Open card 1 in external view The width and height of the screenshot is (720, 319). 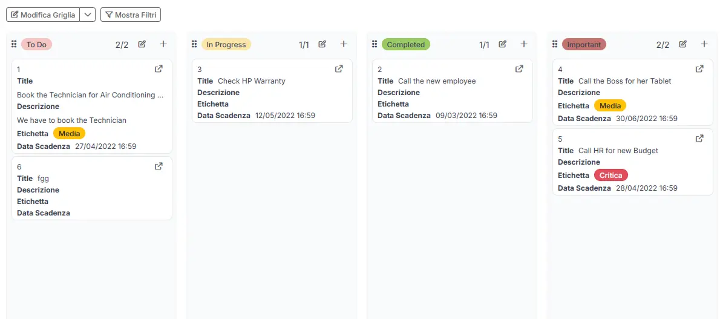click(x=159, y=69)
